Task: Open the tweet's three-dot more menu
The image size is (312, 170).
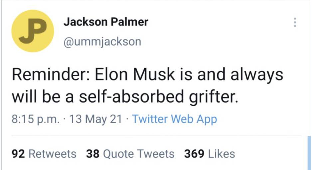Action: (x=294, y=22)
